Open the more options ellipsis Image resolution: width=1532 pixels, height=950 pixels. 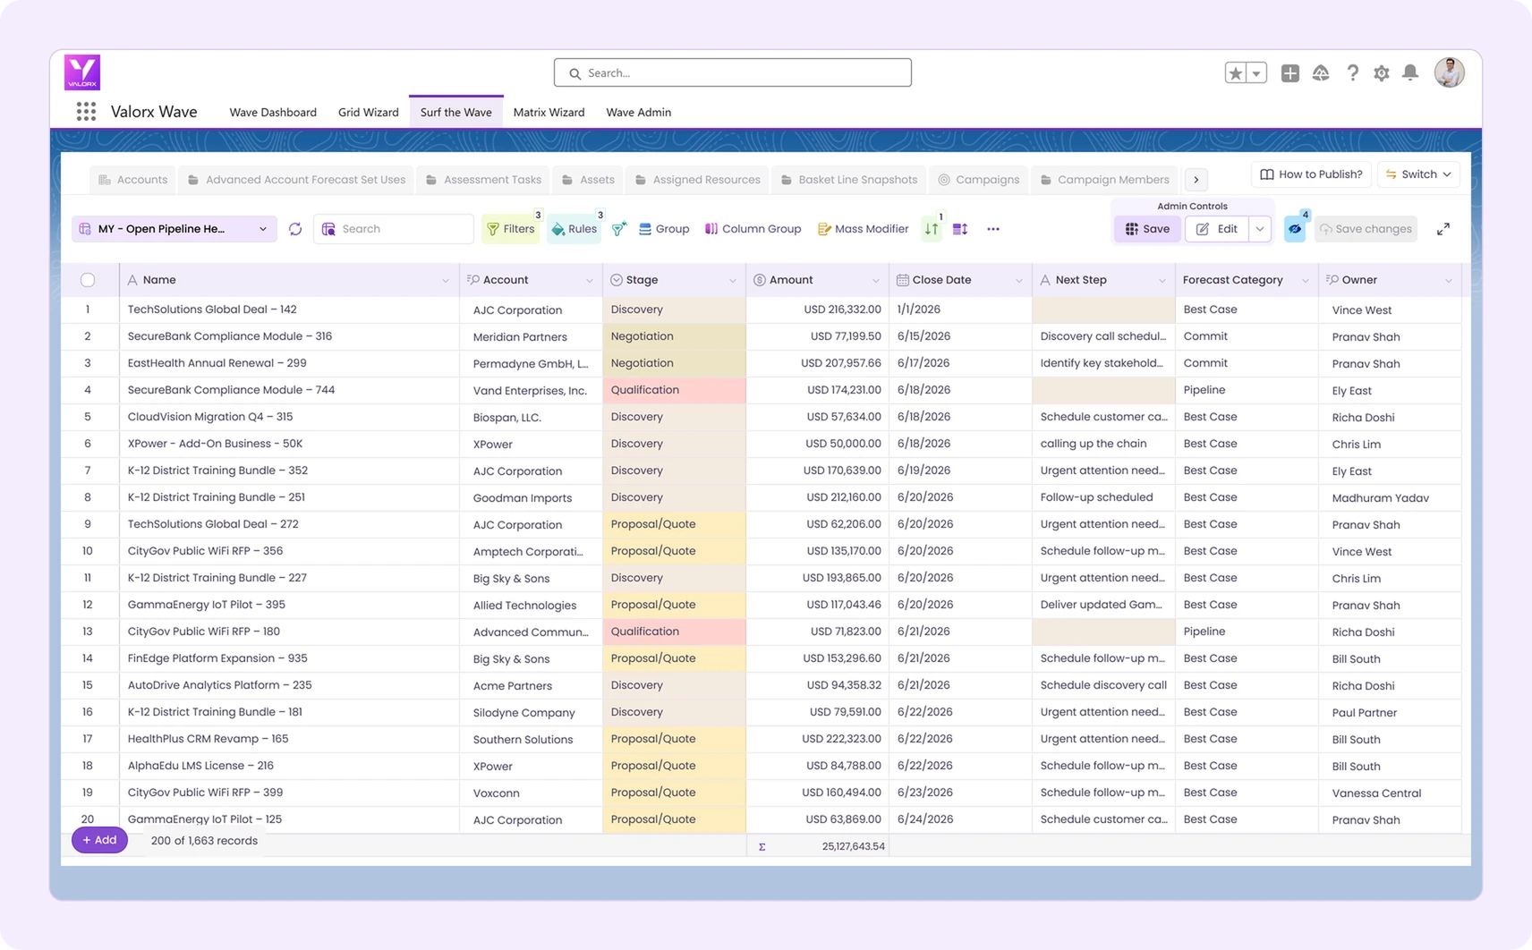click(993, 229)
